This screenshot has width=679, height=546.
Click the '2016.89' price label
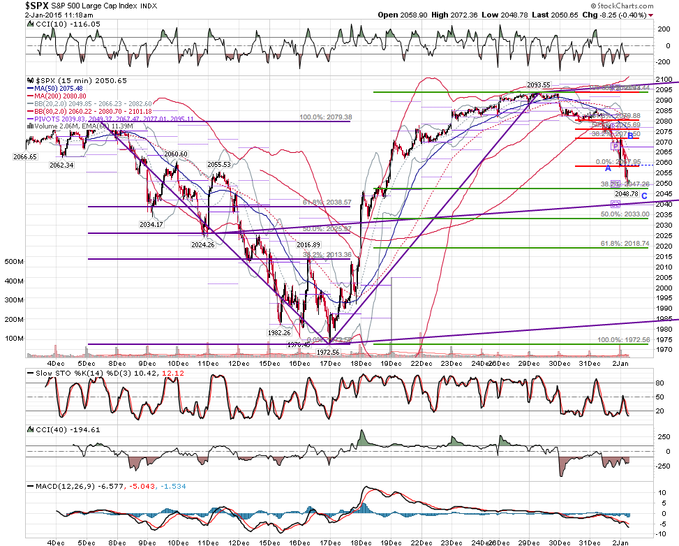point(308,245)
